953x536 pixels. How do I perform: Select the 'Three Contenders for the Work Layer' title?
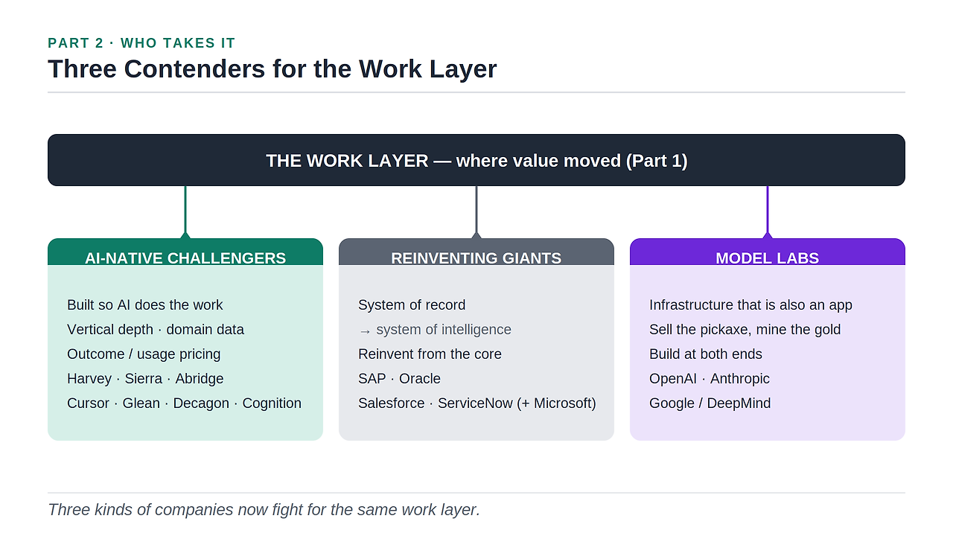(272, 69)
